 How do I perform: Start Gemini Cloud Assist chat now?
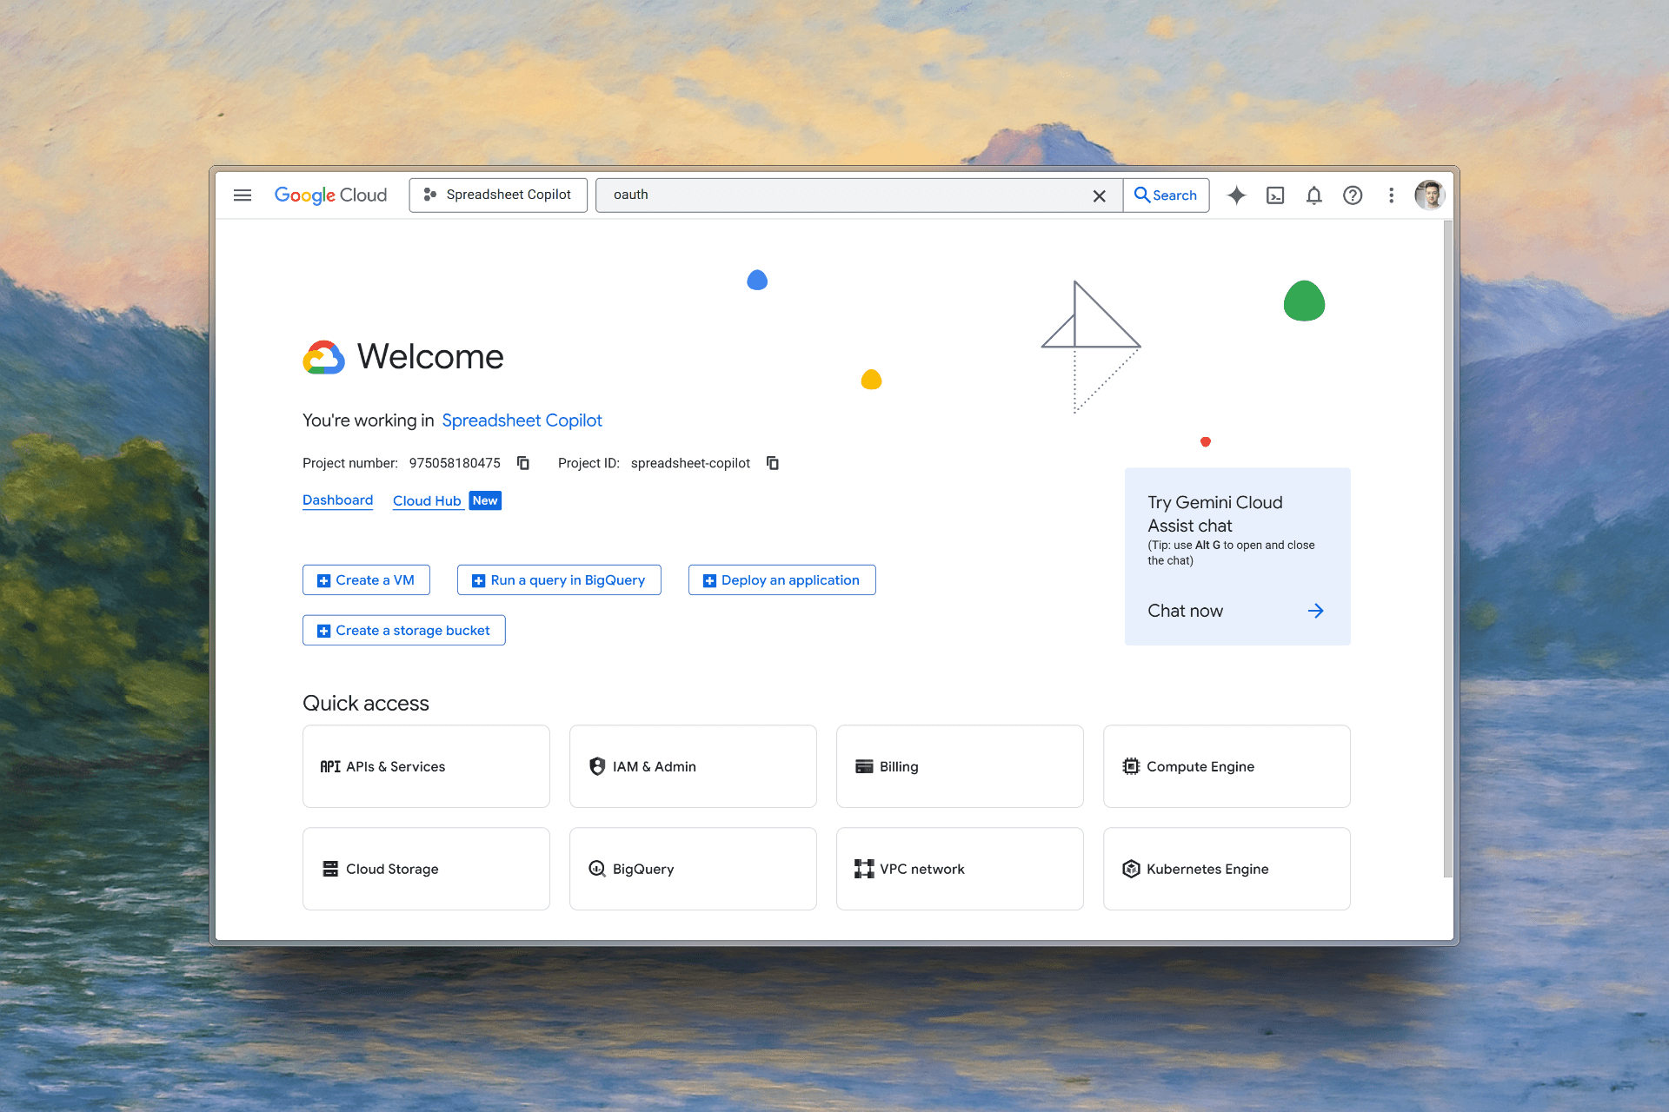(1186, 611)
